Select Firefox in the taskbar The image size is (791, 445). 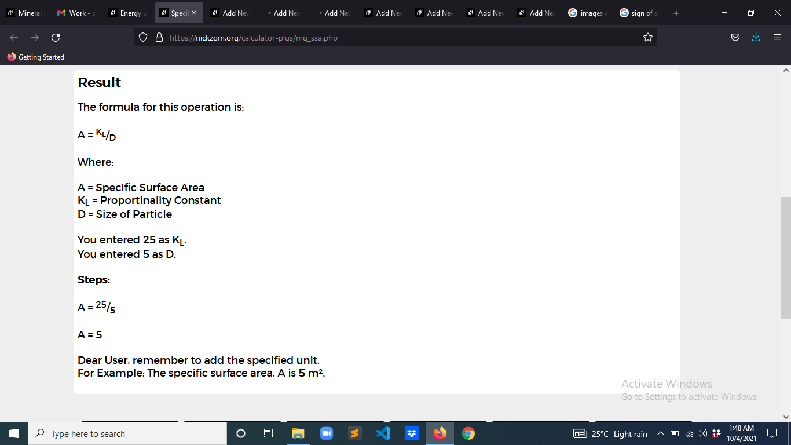click(440, 433)
